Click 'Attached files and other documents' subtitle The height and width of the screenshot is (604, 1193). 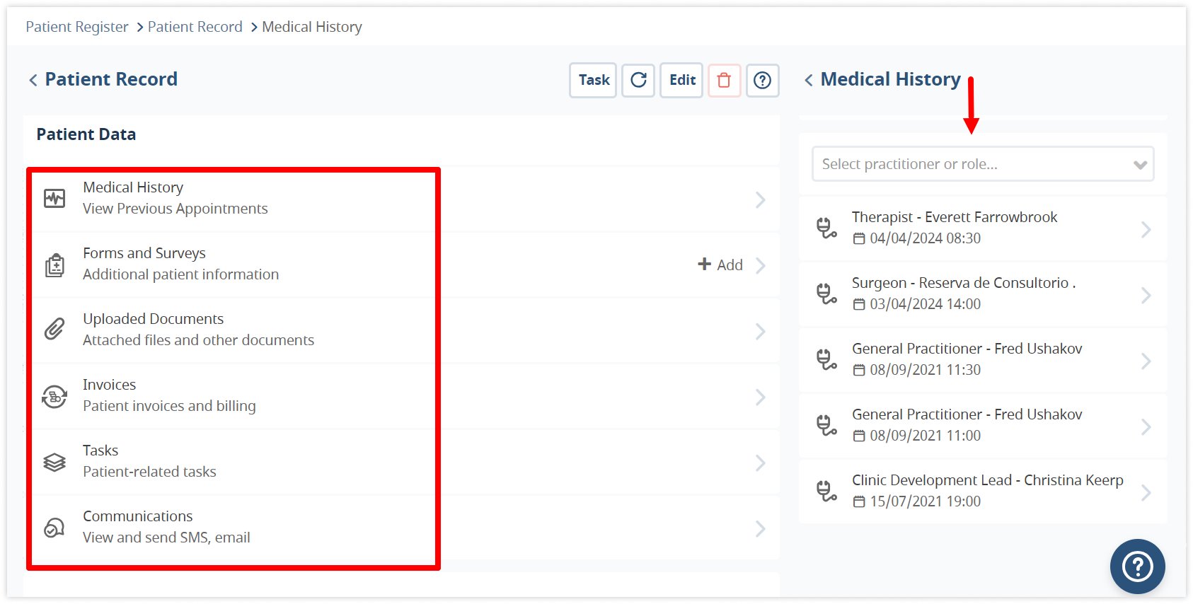(x=199, y=340)
